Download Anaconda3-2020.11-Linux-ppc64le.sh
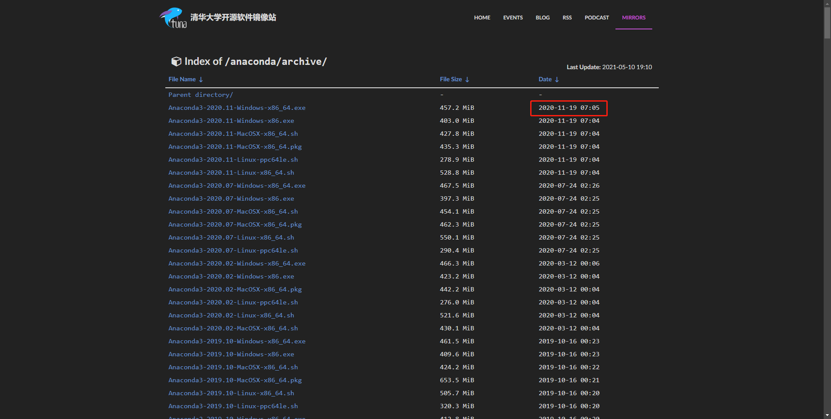831x419 pixels. [x=233, y=160]
